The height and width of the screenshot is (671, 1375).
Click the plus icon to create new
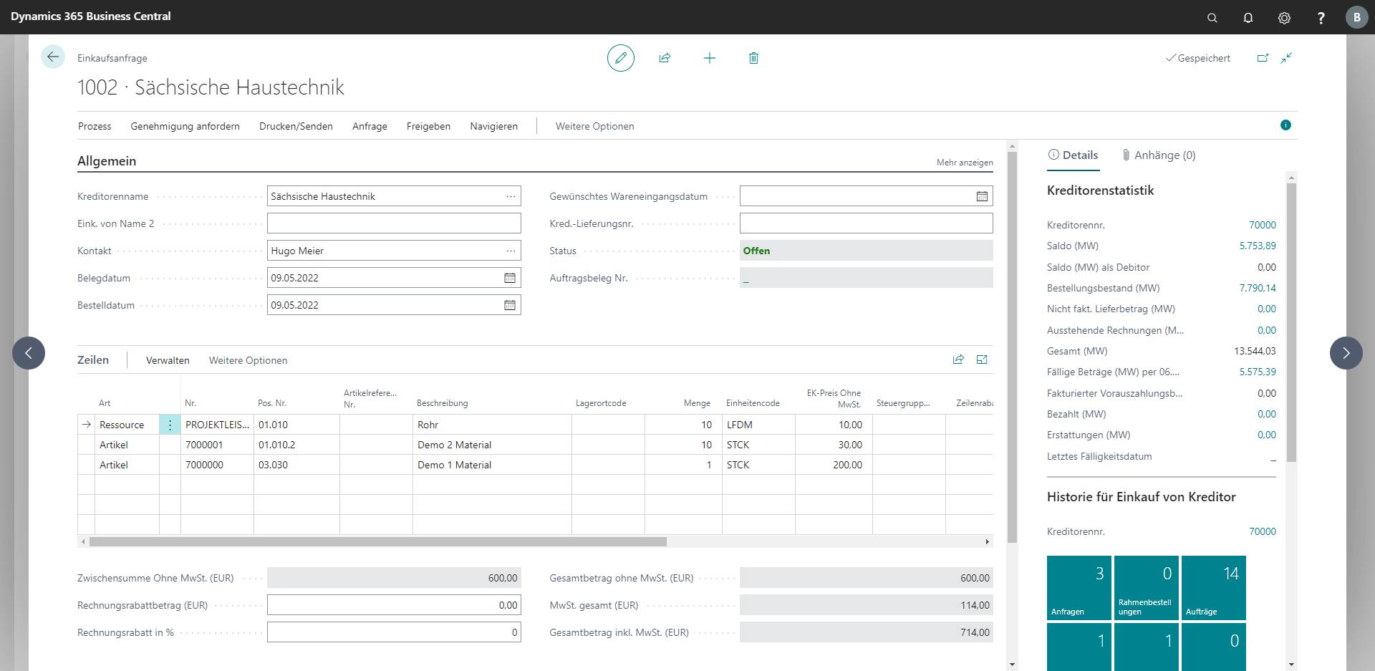(709, 58)
